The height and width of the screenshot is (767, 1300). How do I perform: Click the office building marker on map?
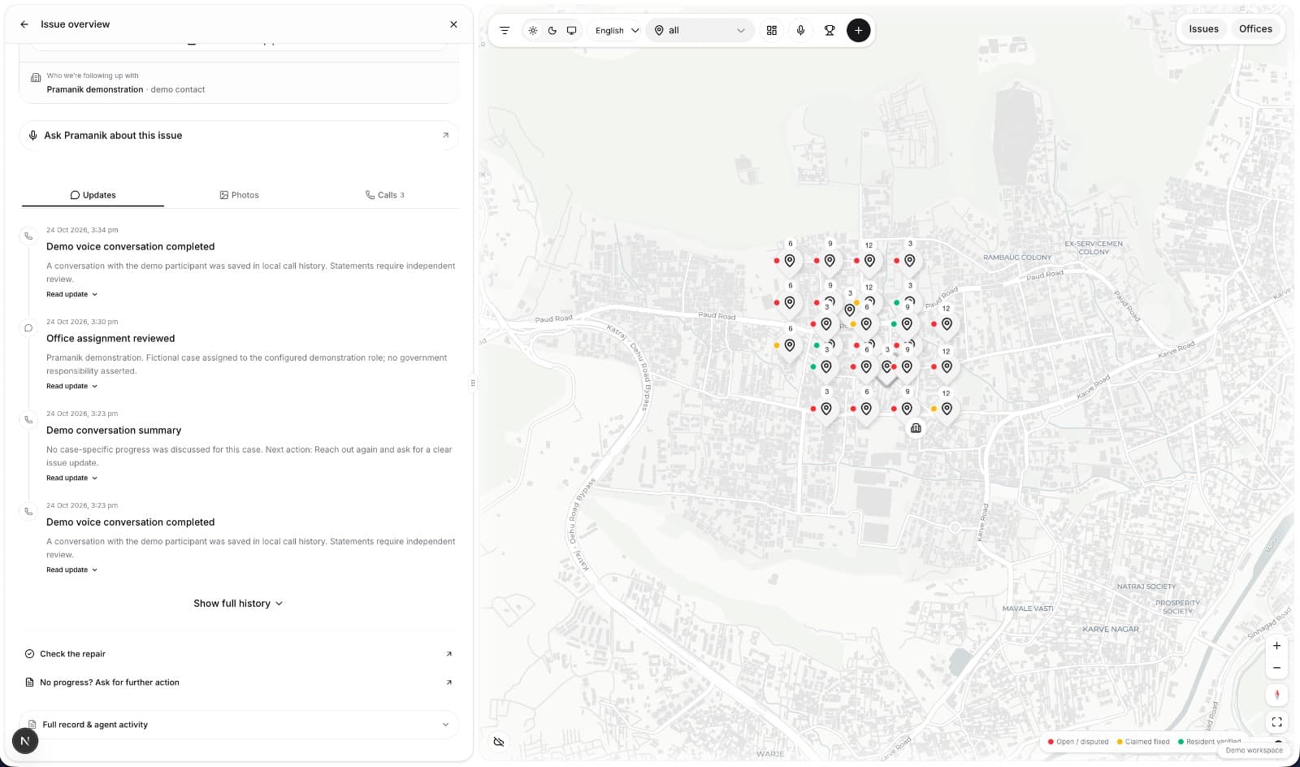tap(916, 428)
